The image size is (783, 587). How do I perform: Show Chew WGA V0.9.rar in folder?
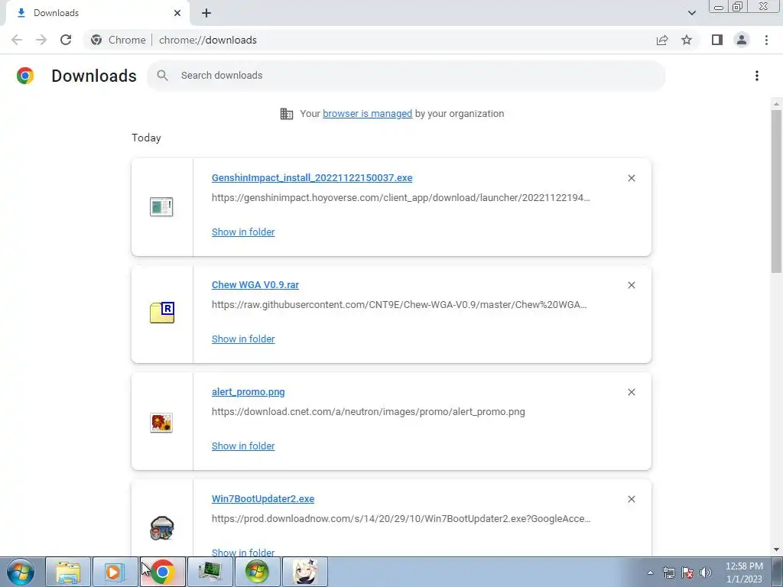coord(243,339)
